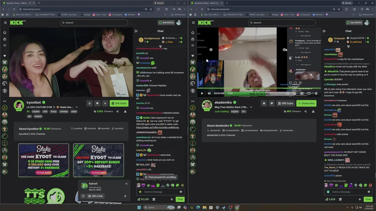Select Just Chatting category under akademiks

pyautogui.click(x=222, y=111)
